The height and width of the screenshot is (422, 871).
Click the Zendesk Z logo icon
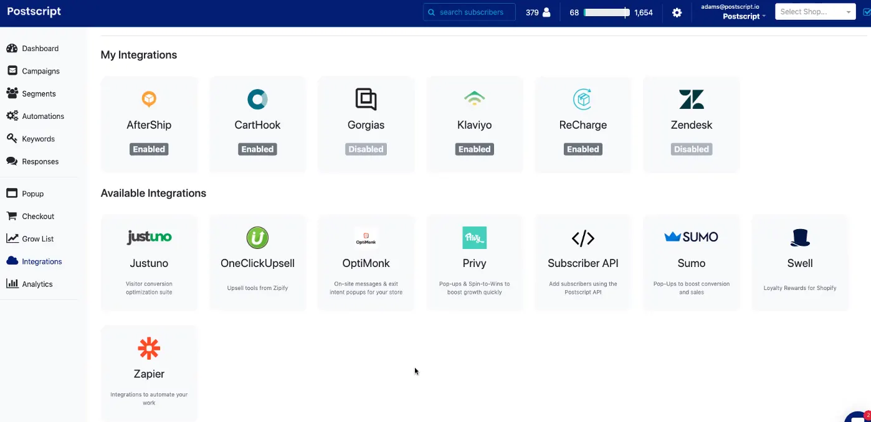[x=691, y=99]
